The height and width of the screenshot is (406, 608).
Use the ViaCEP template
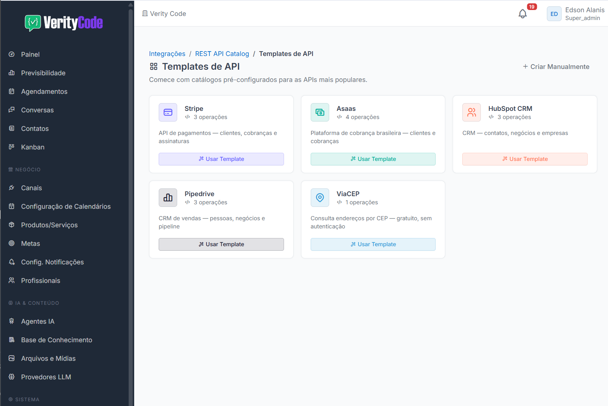point(373,244)
